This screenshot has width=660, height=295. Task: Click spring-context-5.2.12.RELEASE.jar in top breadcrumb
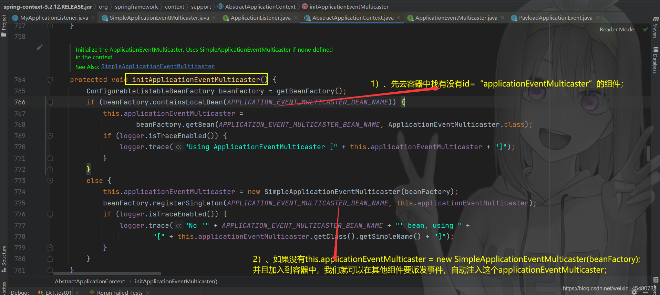click(x=48, y=7)
